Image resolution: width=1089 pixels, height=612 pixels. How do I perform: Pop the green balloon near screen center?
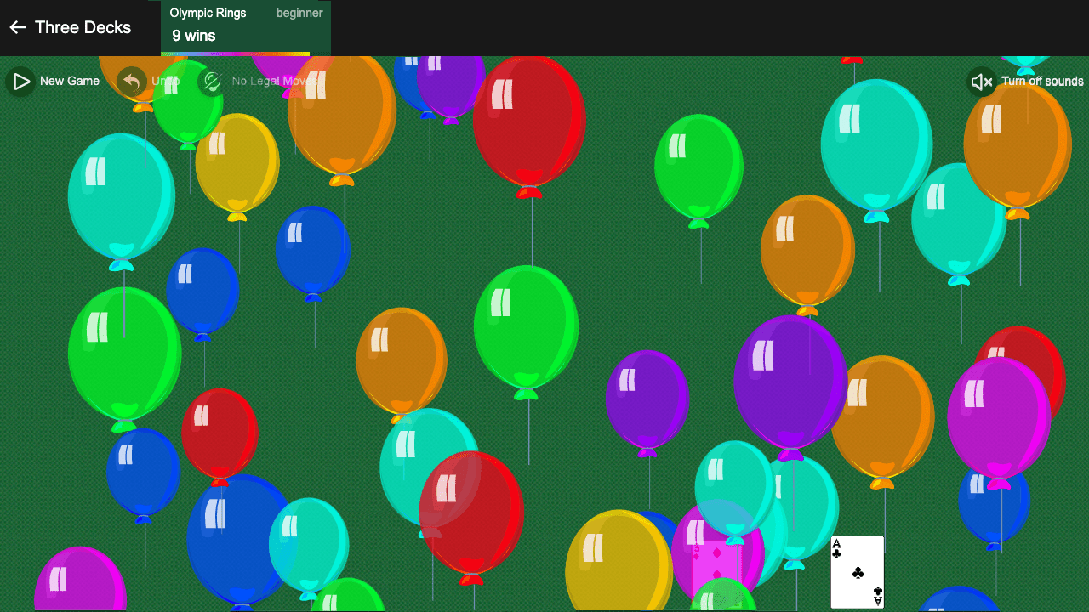[x=526, y=327]
